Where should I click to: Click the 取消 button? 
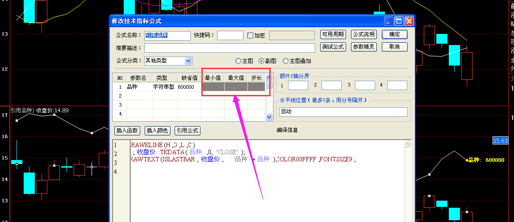click(x=394, y=47)
